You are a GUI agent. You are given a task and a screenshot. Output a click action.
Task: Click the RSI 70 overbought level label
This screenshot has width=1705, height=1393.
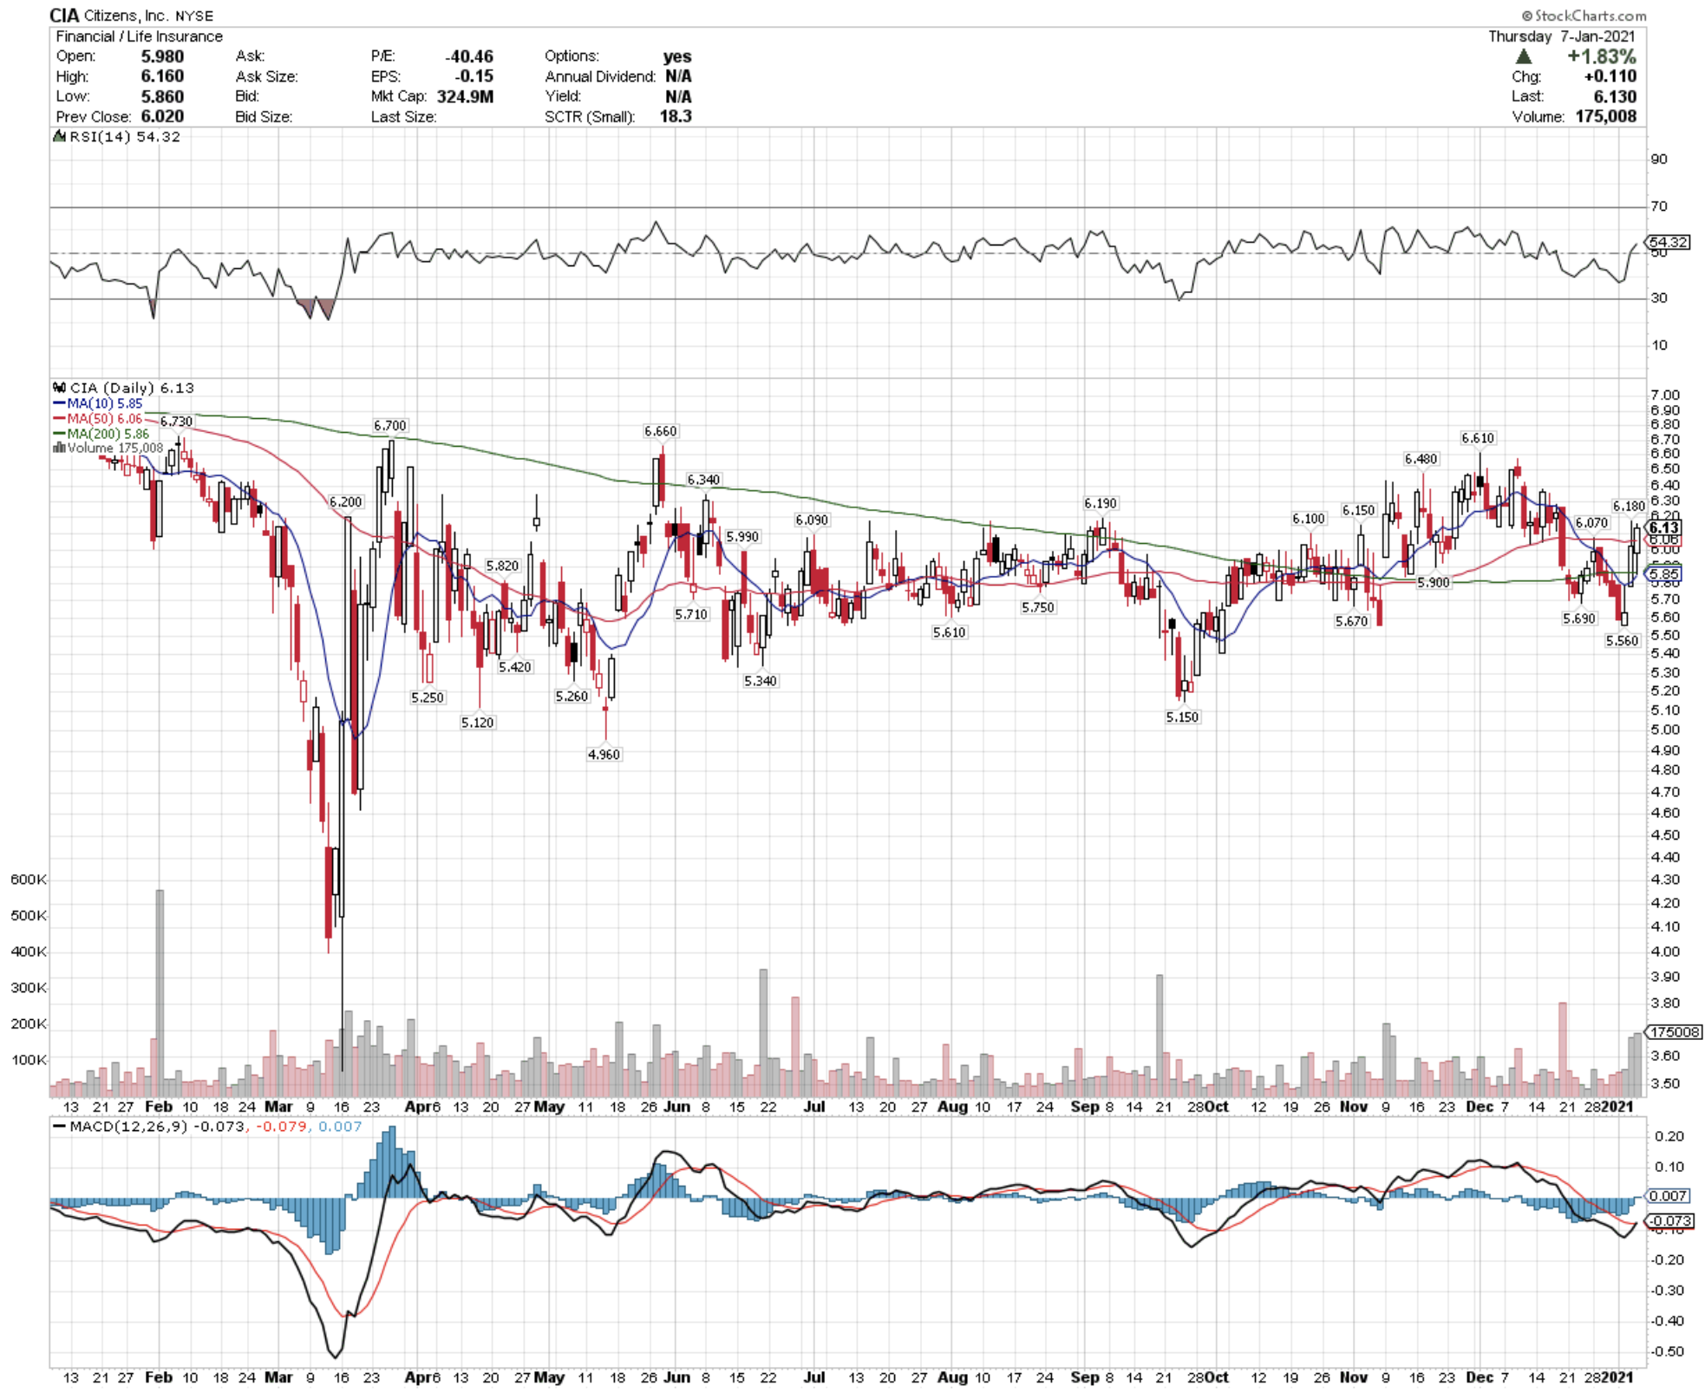[1659, 206]
